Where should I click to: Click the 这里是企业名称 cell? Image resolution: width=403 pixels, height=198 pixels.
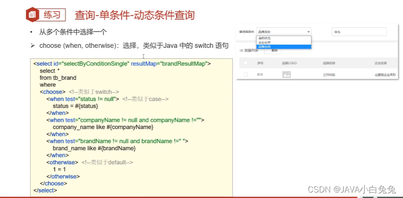point(385,75)
